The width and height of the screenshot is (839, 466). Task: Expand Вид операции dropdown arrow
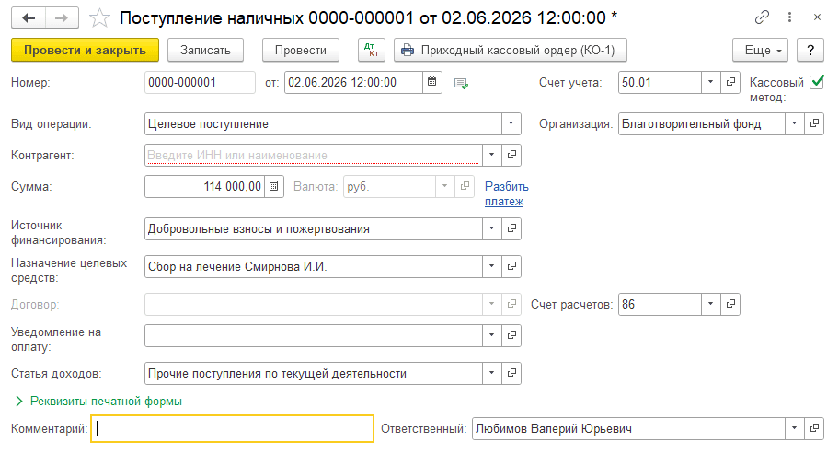click(x=511, y=123)
